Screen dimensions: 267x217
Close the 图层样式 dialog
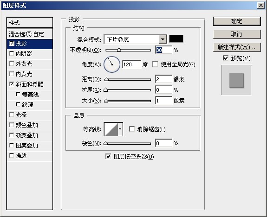click(x=261, y=6)
